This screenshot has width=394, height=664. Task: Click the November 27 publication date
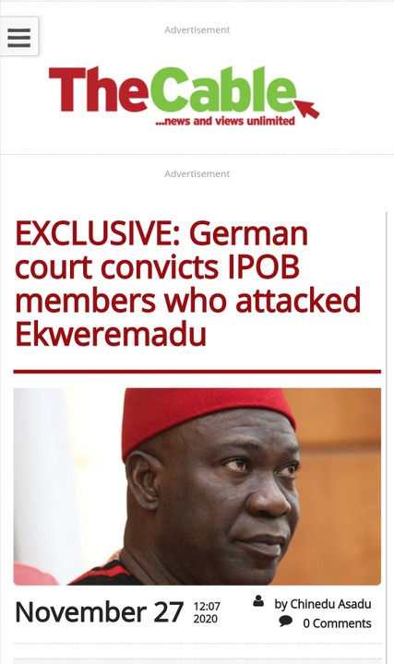[99, 612]
